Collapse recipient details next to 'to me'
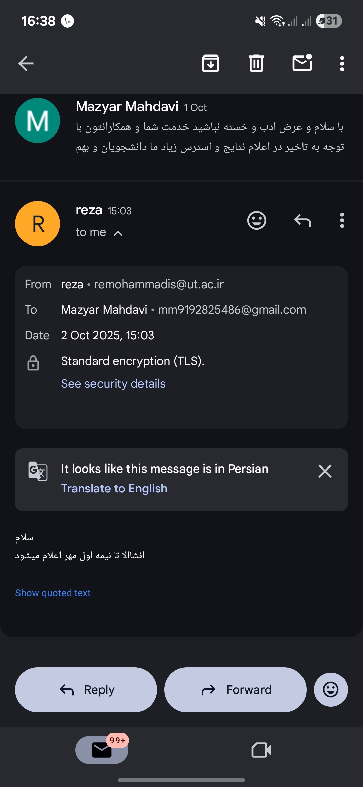This screenshot has height=787, width=363. pyautogui.click(x=118, y=233)
